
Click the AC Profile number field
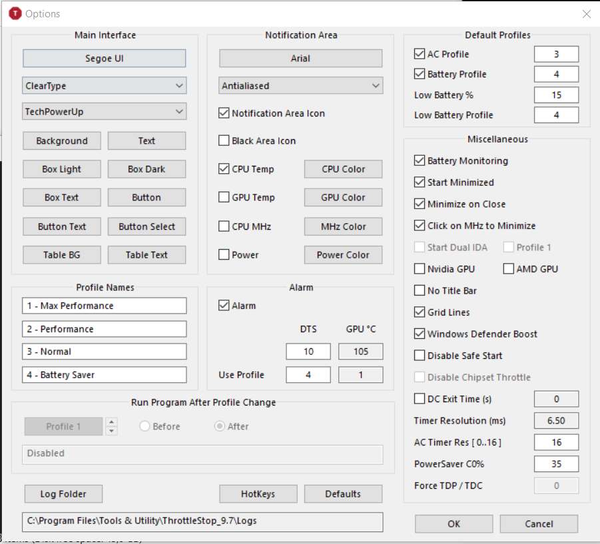coord(556,54)
